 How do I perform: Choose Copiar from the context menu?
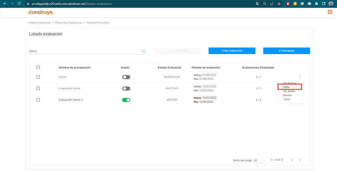[287, 99]
